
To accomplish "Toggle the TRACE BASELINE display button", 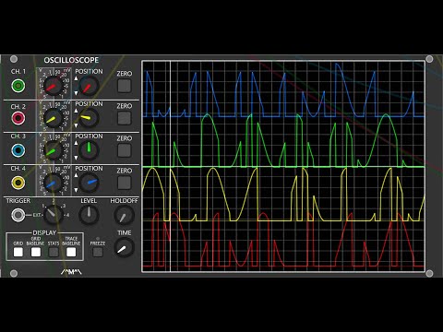I will [x=71, y=252].
